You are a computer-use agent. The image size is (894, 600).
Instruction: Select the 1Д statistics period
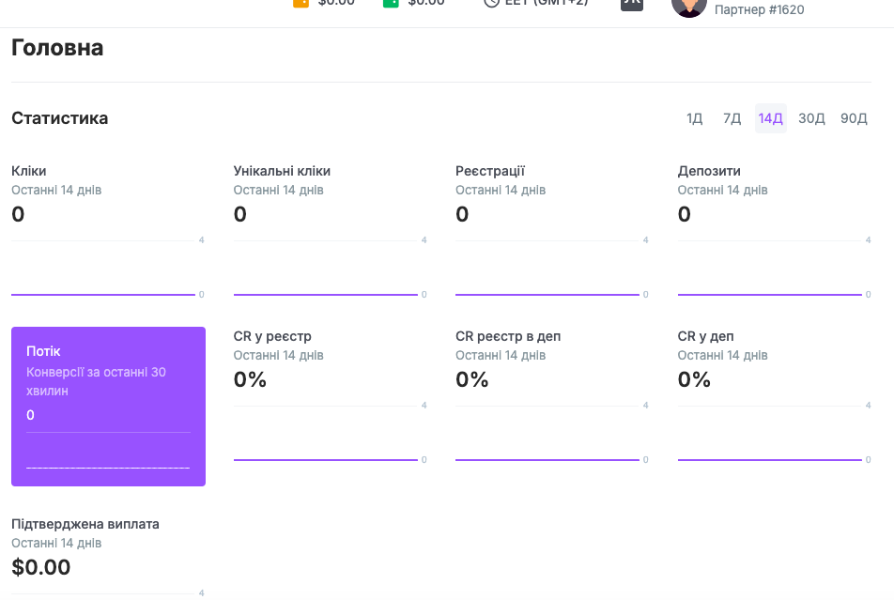coord(694,118)
